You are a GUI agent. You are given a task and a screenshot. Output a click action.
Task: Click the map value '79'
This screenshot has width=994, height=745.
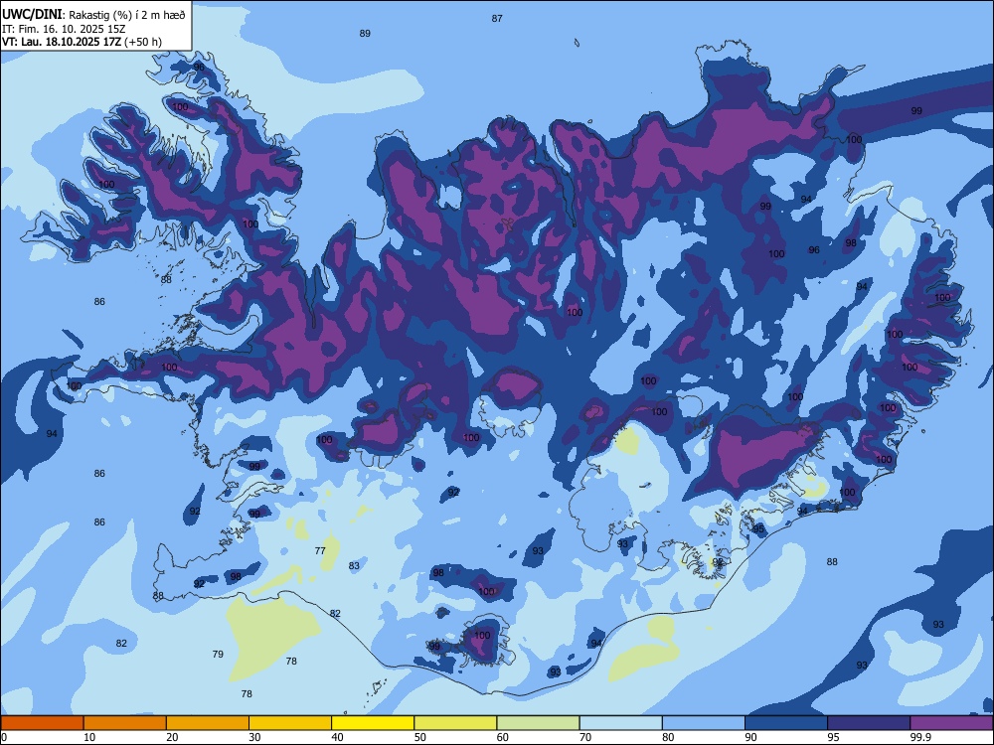[x=218, y=654]
